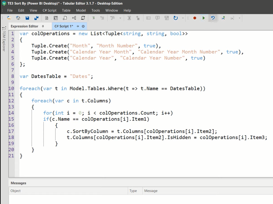
Task: Click line number 10 in the gutter
Action: click(11, 88)
